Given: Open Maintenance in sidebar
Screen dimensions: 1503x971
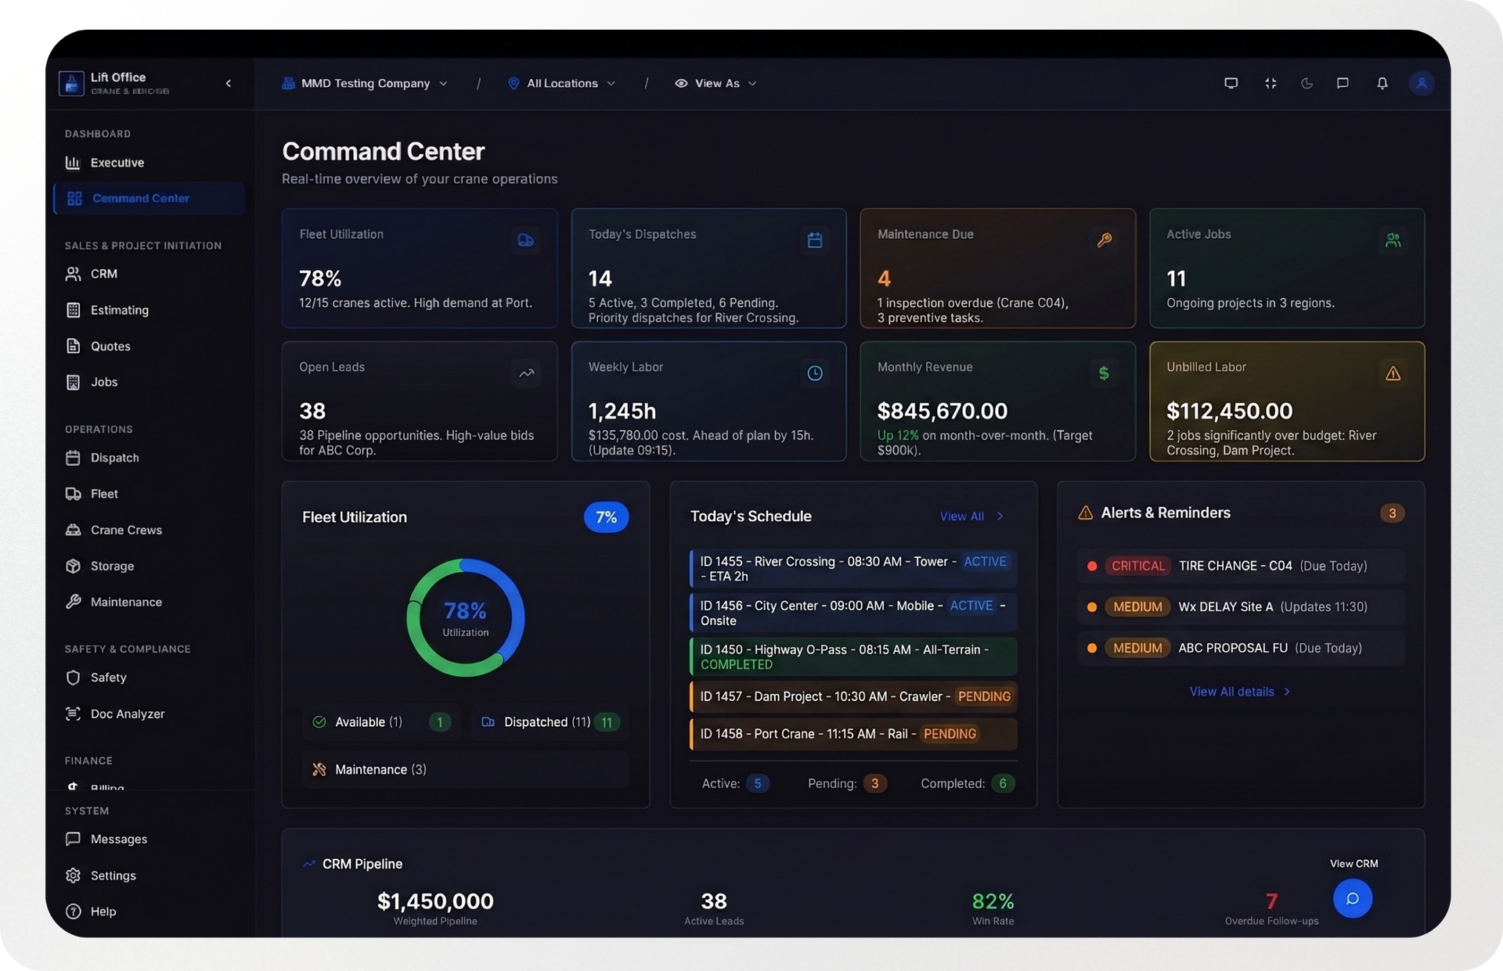Looking at the screenshot, I should pyautogui.click(x=149, y=602).
